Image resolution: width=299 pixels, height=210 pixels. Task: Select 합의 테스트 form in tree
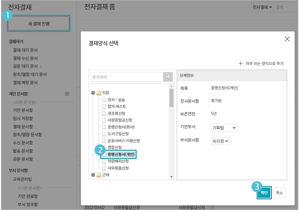coord(117,106)
